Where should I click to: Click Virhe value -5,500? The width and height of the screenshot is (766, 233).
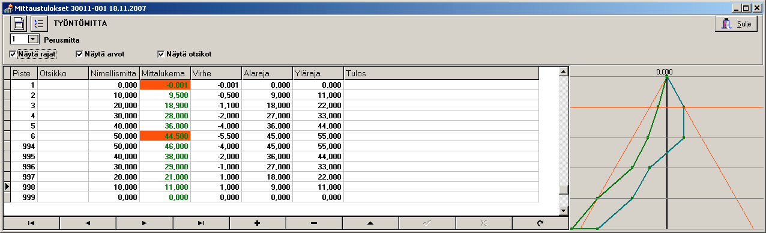[216, 136]
